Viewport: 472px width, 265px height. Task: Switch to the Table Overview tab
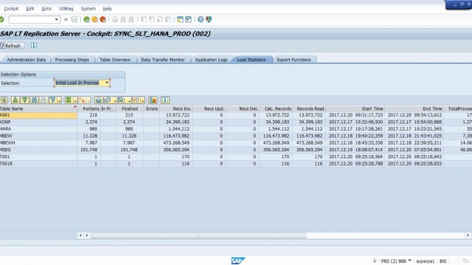click(115, 59)
